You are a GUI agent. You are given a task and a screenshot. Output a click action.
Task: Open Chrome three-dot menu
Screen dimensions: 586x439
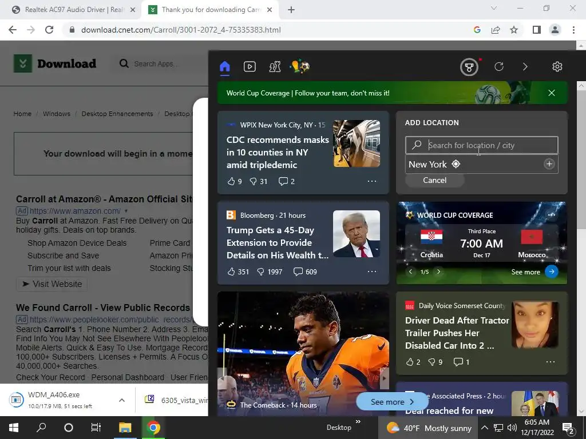point(573,30)
